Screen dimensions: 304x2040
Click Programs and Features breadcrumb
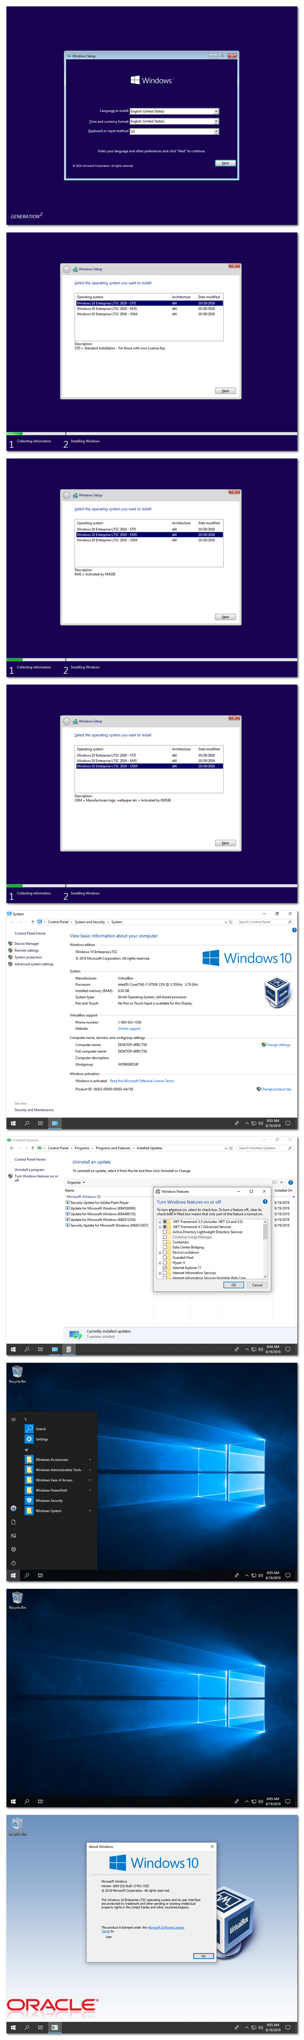click(x=113, y=1148)
